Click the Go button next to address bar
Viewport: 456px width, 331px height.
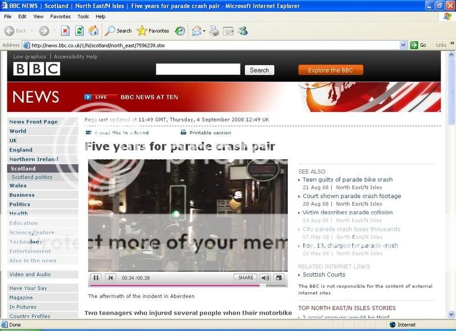418,45
